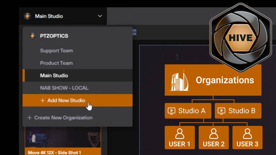Click the USER 2 person icon

pos(214,134)
